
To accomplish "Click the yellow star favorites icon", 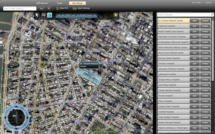I will coord(116,15).
